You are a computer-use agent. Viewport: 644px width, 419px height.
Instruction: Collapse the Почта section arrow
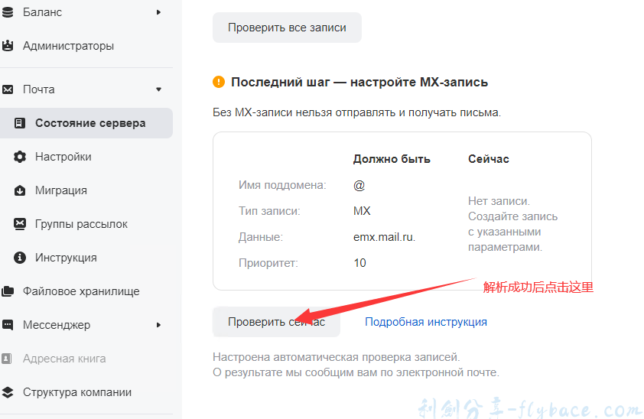tap(159, 89)
